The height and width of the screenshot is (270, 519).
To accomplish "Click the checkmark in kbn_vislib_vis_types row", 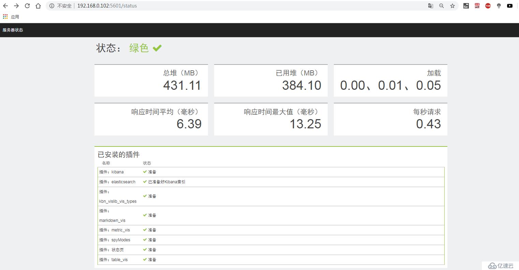I will click(145, 196).
